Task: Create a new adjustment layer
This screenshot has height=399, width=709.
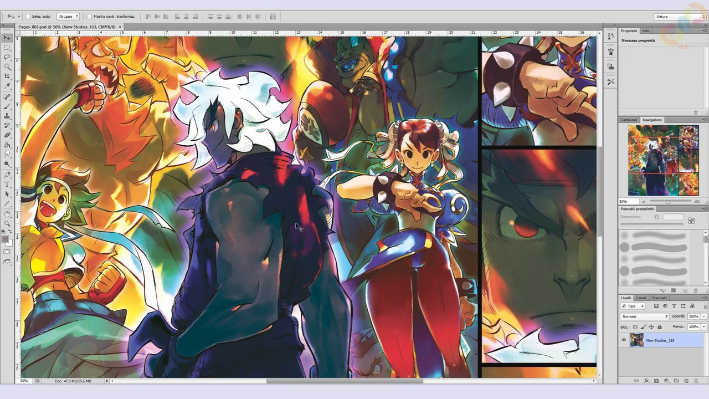Action: (666, 381)
